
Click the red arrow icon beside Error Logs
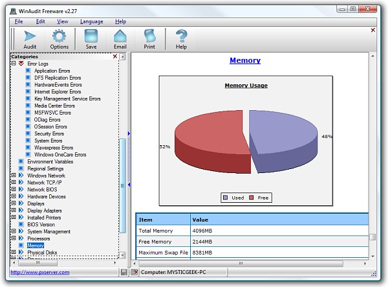click(21, 63)
